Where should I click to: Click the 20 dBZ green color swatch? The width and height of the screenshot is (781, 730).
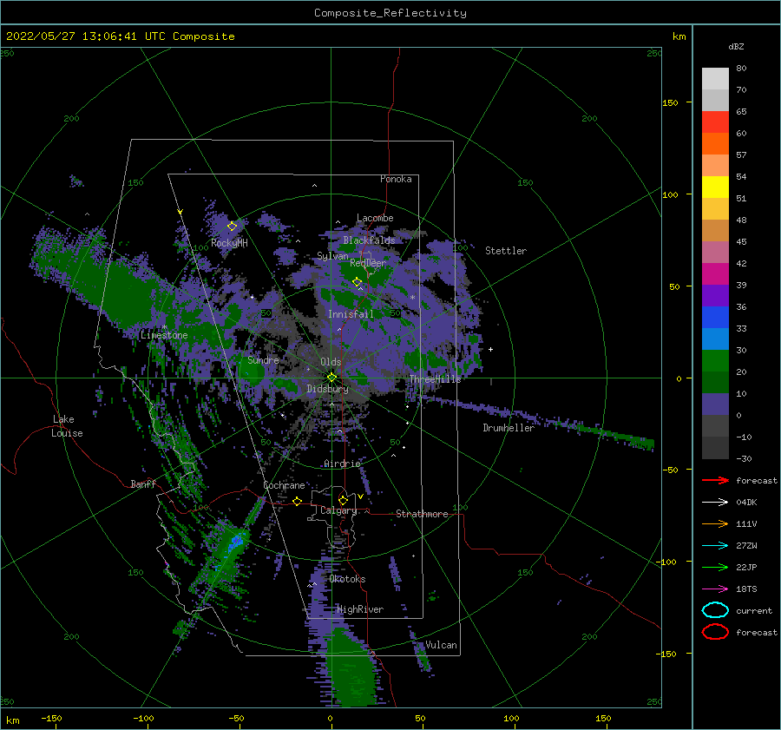click(x=715, y=382)
